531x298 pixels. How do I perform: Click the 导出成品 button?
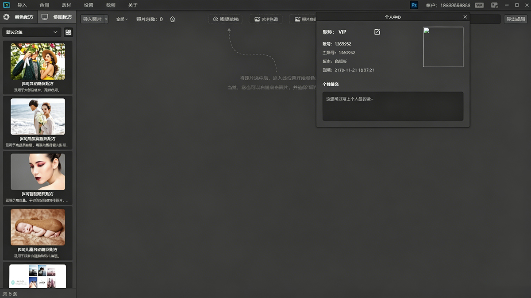pyautogui.click(x=516, y=19)
